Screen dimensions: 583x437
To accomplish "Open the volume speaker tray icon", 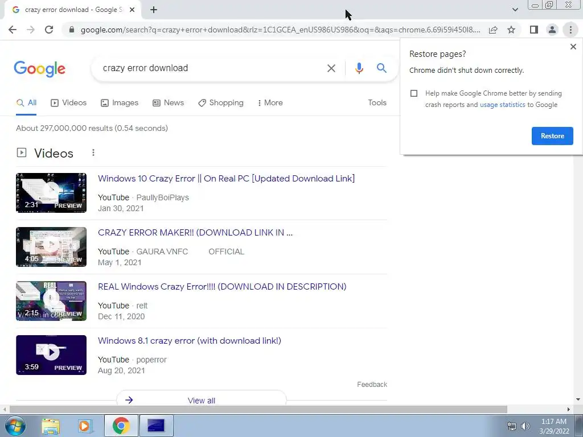I will (x=525, y=426).
